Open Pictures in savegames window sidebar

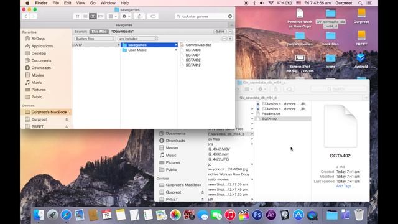pos(39,90)
